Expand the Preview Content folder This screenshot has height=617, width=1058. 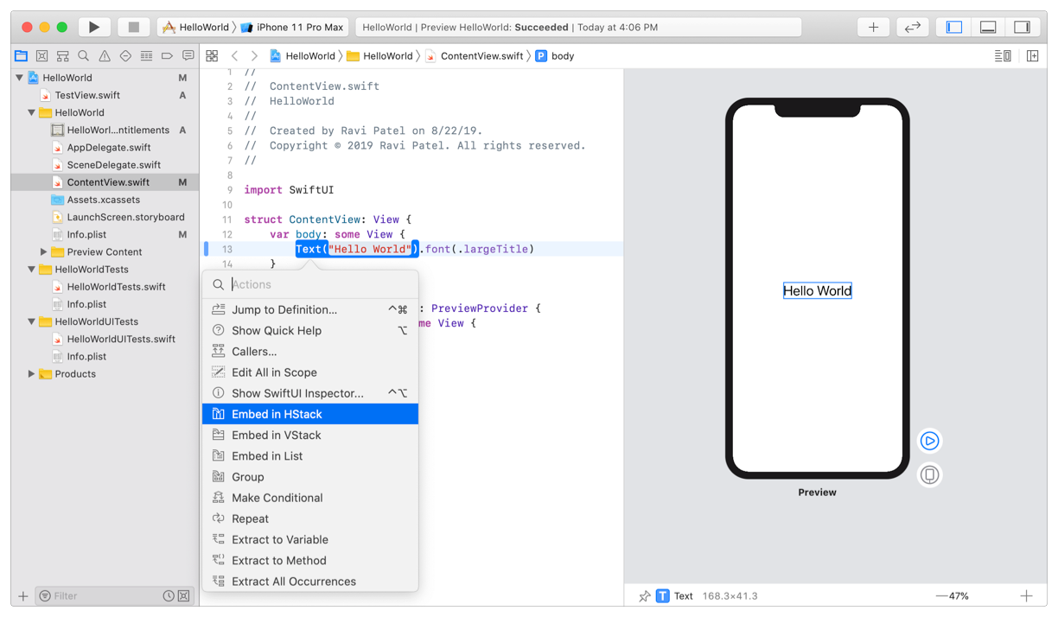[x=44, y=252]
